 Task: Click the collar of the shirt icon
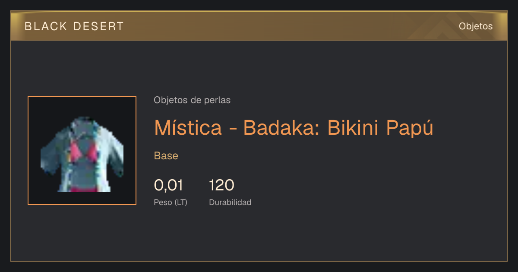pos(83,125)
